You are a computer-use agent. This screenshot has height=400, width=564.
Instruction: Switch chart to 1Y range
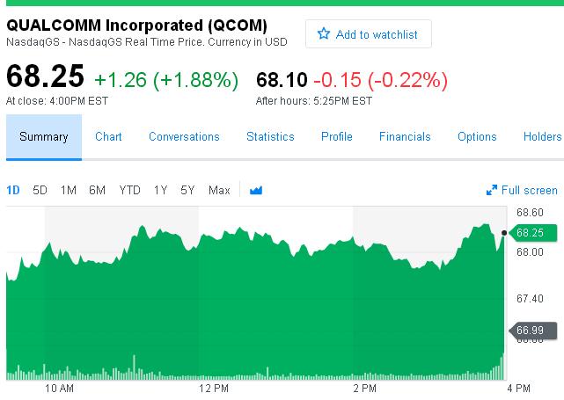(x=160, y=190)
